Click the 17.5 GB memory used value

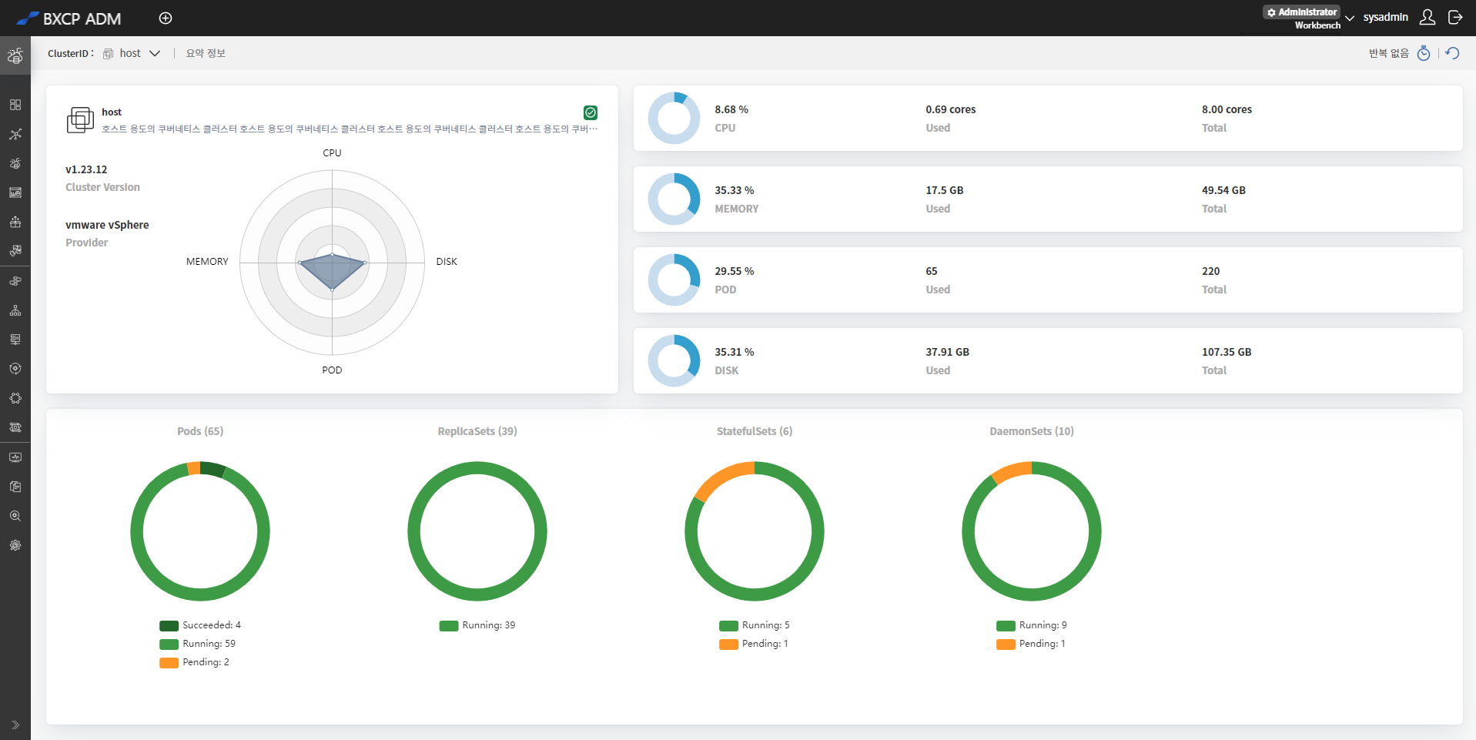945,190
